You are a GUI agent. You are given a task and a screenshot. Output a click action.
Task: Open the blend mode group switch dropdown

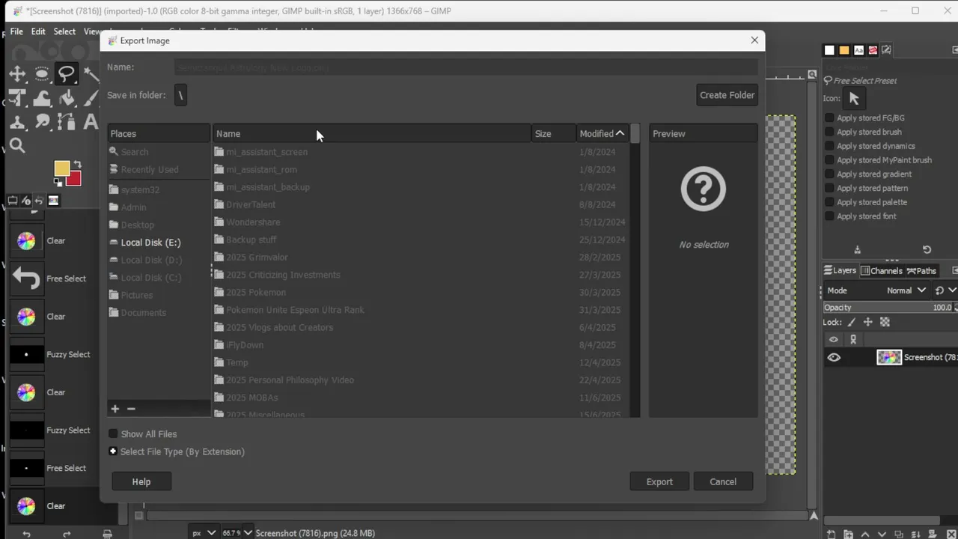[945, 290]
